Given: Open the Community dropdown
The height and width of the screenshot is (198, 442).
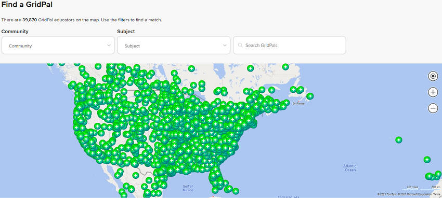Looking at the screenshot, I should click(x=58, y=45).
